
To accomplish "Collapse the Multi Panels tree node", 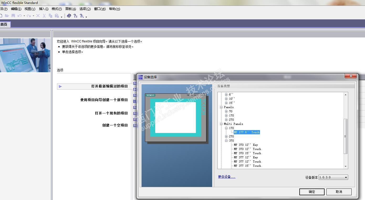I will point(221,124).
